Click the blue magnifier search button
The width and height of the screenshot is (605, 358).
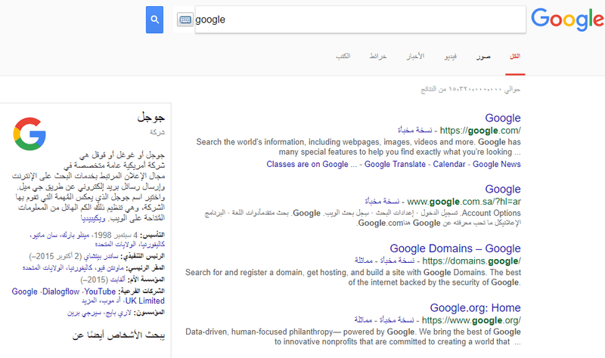point(154,20)
